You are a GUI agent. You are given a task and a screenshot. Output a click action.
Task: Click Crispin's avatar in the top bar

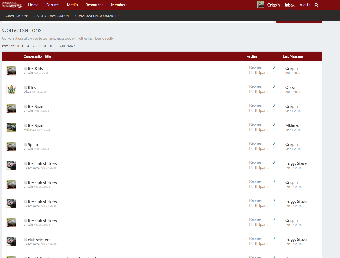point(261,5)
